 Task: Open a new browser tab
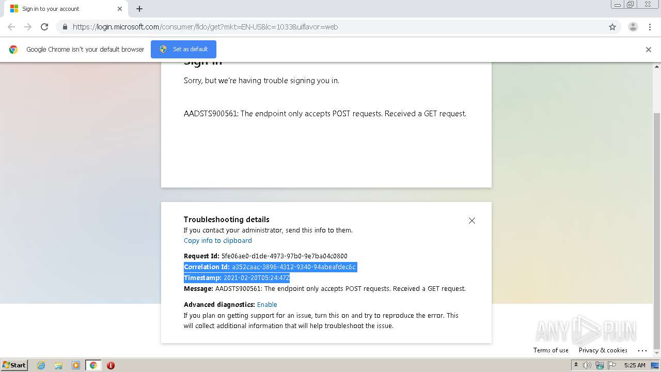pos(139,9)
